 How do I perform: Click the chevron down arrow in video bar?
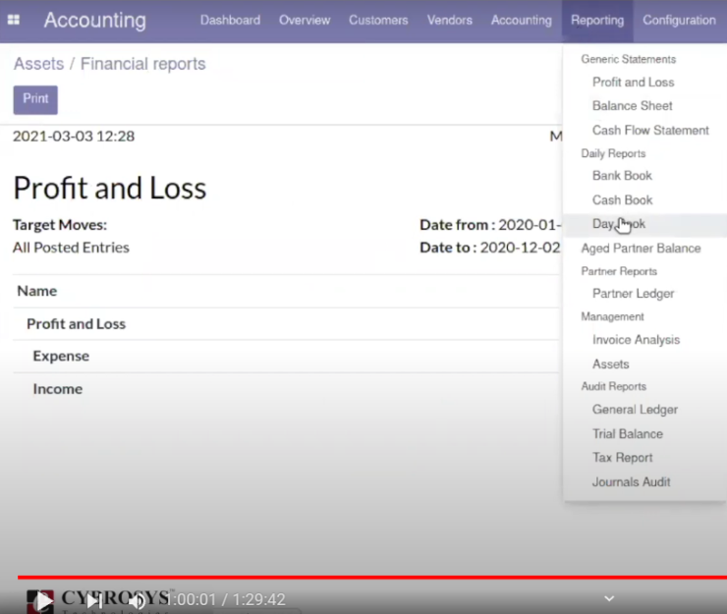pyautogui.click(x=609, y=598)
